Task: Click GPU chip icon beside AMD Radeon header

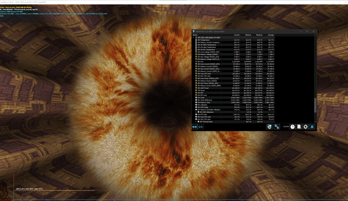Action: [196, 37]
